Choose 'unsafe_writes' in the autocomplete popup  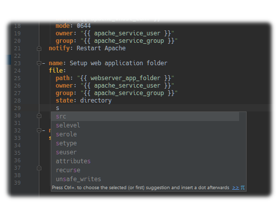pyautogui.click(x=145, y=179)
